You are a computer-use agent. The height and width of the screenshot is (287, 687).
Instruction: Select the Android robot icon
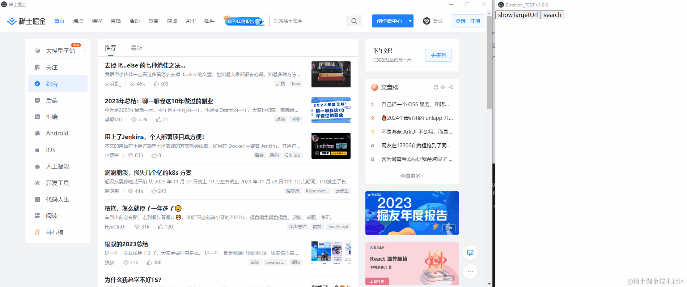pyautogui.click(x=37, y=133)
